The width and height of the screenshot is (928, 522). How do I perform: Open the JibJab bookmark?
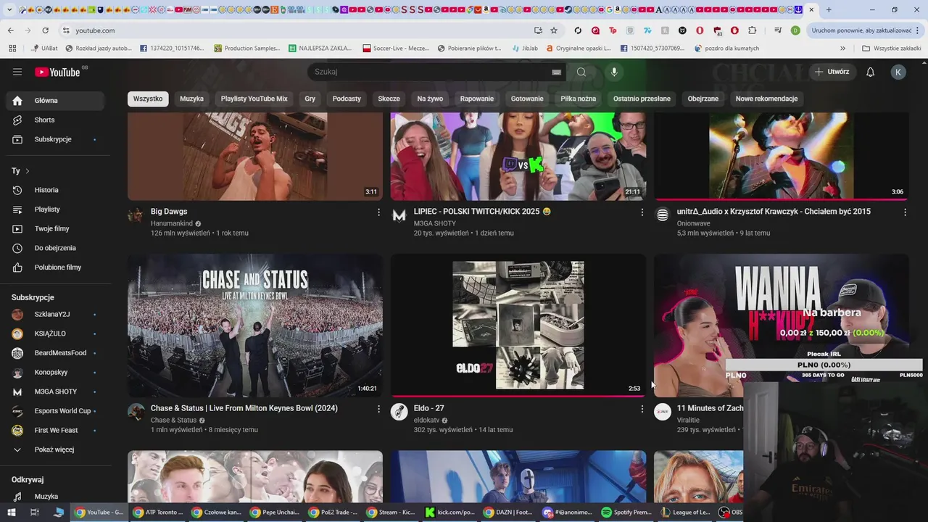click(x=523, y=49)
